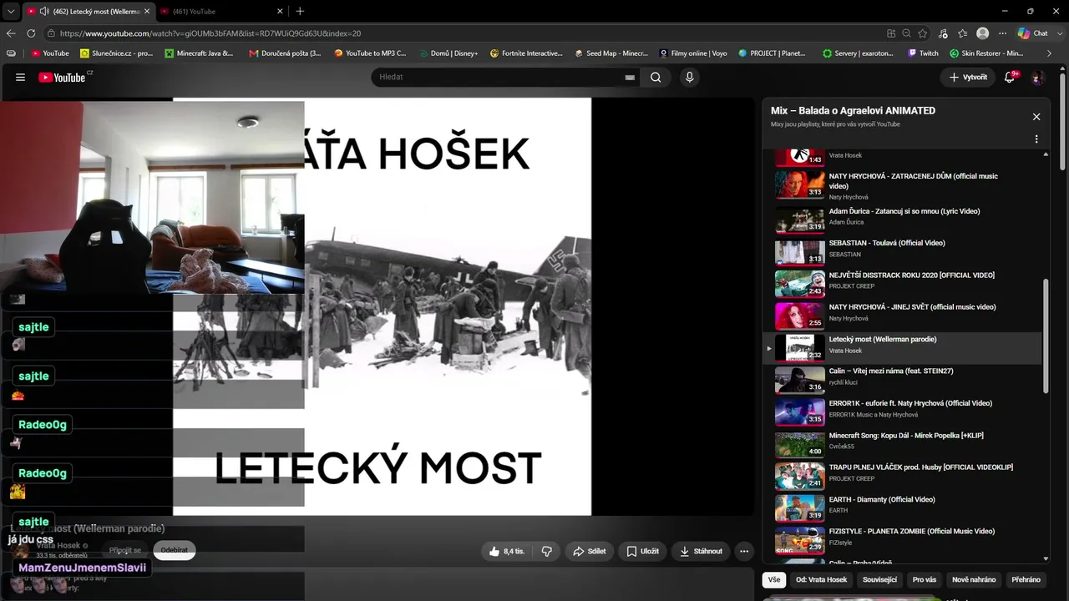Mute the tab using its speaker icon
This screenshot has height=601, width=1069.
click(x=43, y=11)
